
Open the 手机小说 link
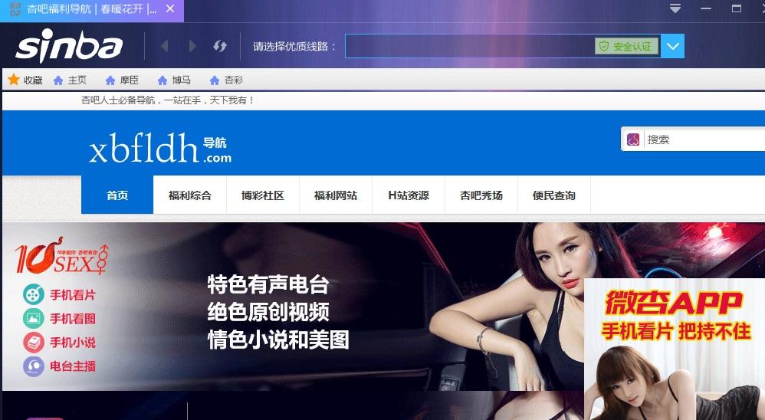(73, 343)
